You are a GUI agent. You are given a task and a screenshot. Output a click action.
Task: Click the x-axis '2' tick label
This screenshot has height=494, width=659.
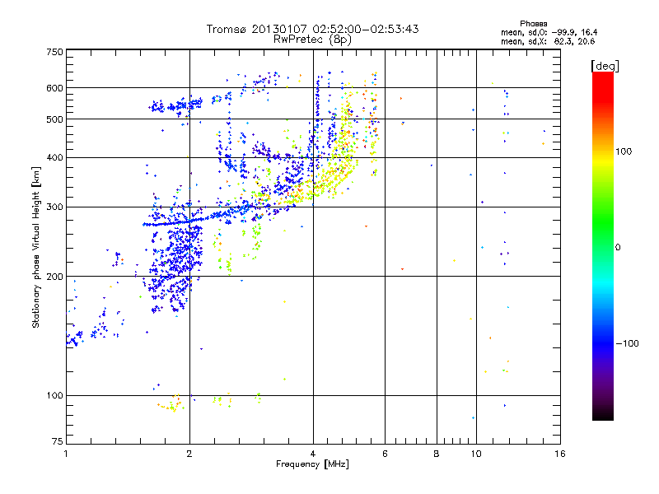click(x=189, y=454)
